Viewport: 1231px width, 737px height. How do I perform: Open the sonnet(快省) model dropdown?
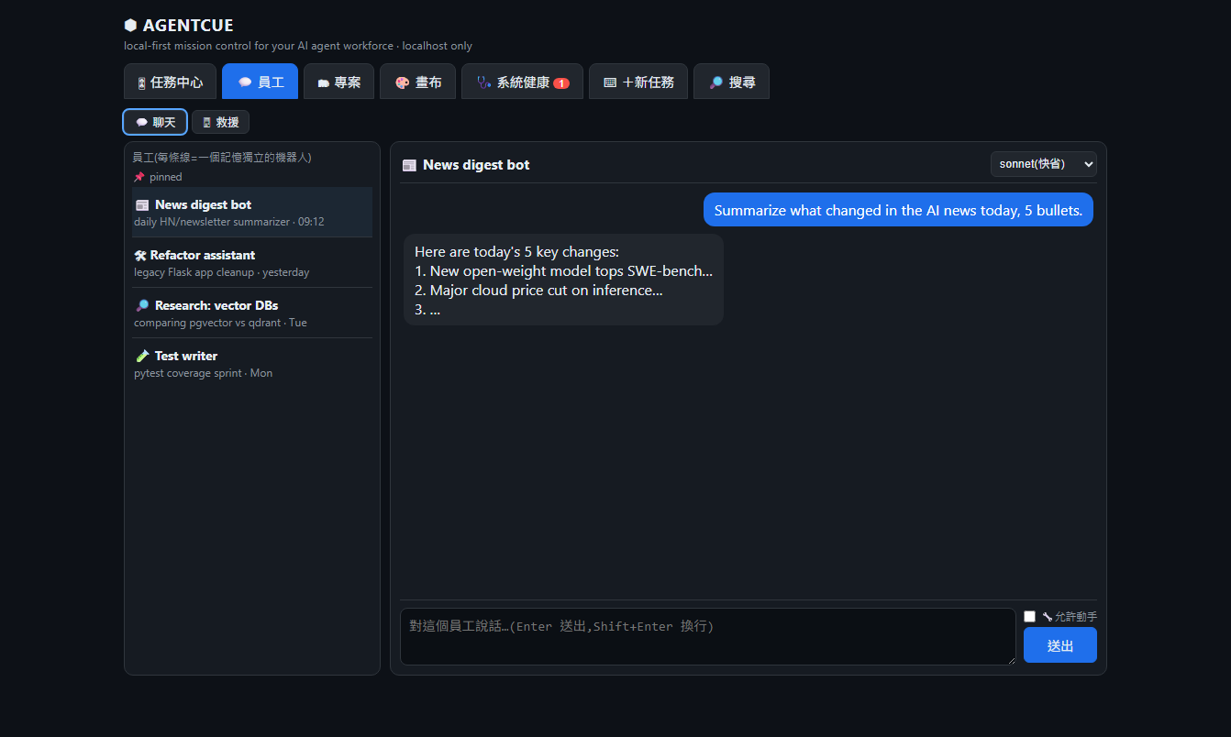(x=1044, y=164)
